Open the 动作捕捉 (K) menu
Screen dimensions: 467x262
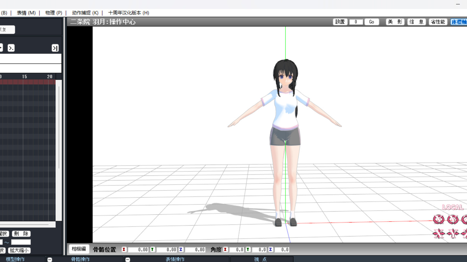85,13
